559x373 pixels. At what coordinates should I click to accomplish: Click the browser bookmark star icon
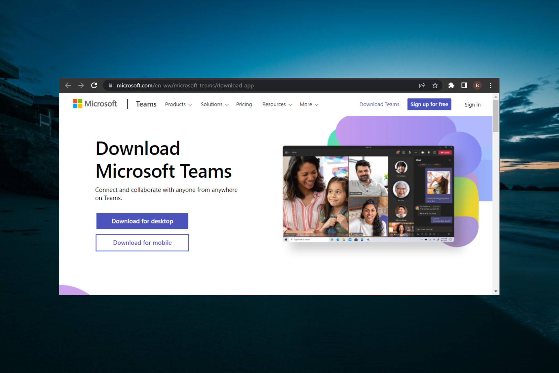[436, 85]
